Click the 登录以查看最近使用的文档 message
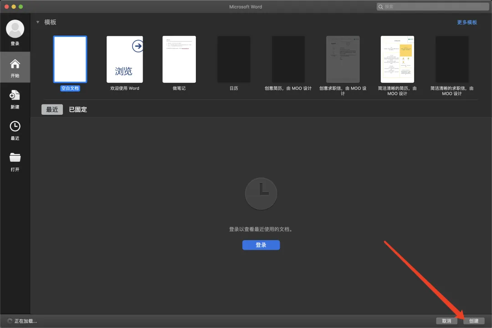 tap(261, 229)
